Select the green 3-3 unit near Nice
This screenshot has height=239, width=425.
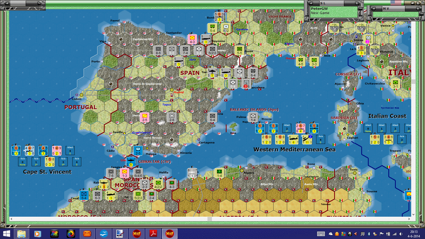[x=314, y=62]
